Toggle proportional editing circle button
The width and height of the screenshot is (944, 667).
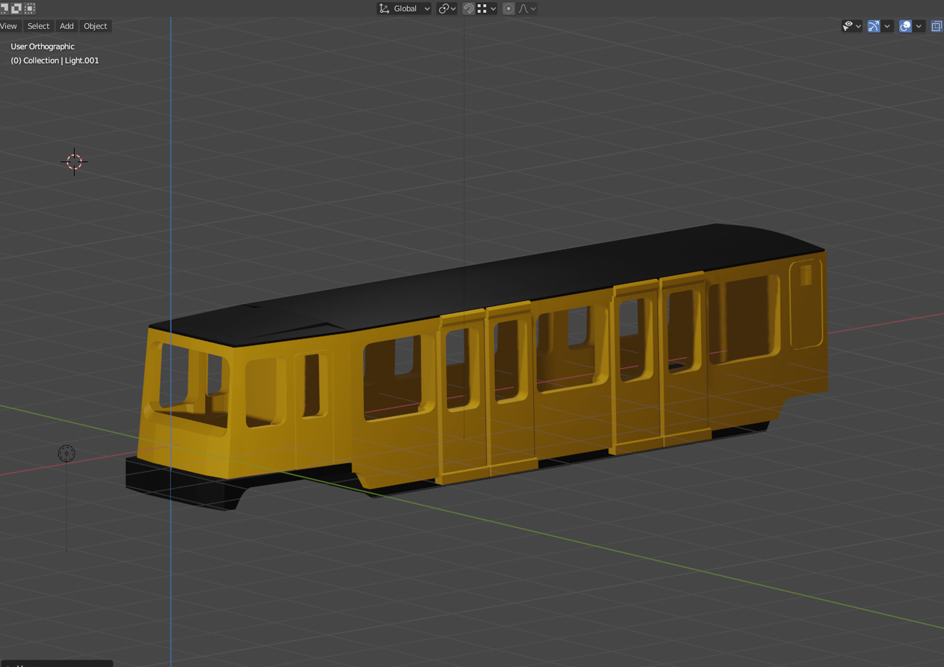[509, 9]
